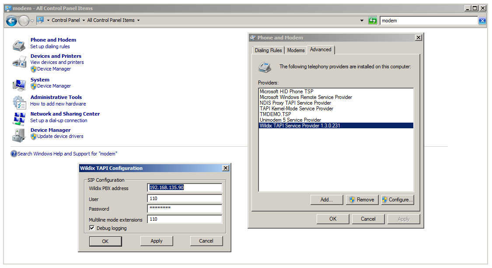Open How to add new hardware link
Screen dimensions: 492x268
58,104
